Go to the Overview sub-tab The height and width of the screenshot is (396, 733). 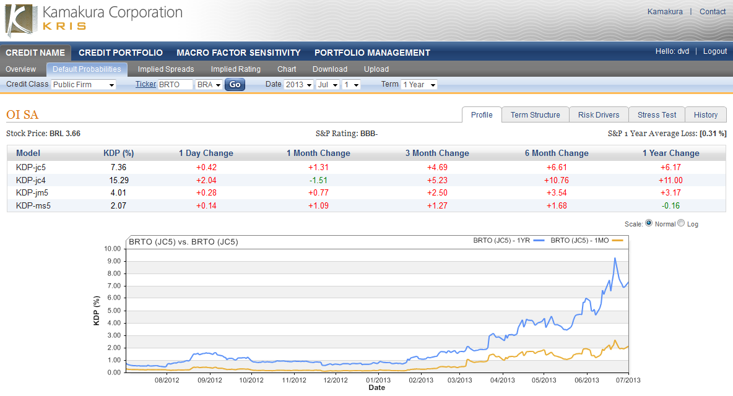[x=20, y=69]
